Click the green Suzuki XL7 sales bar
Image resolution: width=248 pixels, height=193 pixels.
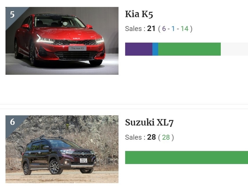[186, 157]
